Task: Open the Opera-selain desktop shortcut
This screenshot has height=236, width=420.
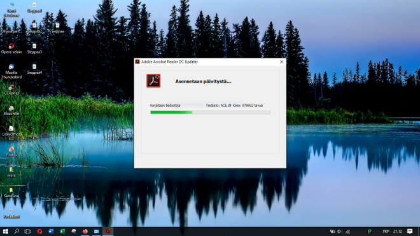Action: tap(11, 48)
